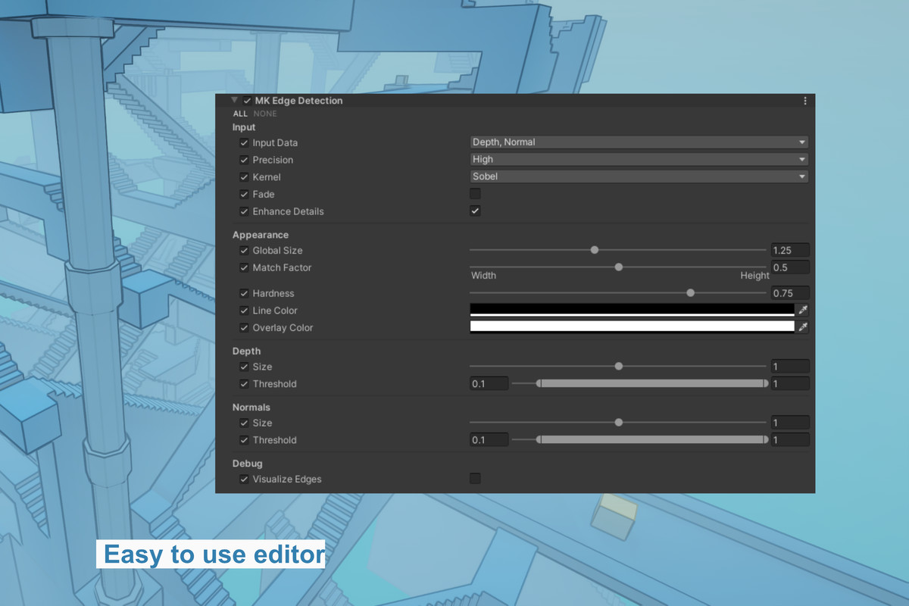Toggle Kernel override checkbox
This screenshot has height=606, width=909.
[244, 176]
